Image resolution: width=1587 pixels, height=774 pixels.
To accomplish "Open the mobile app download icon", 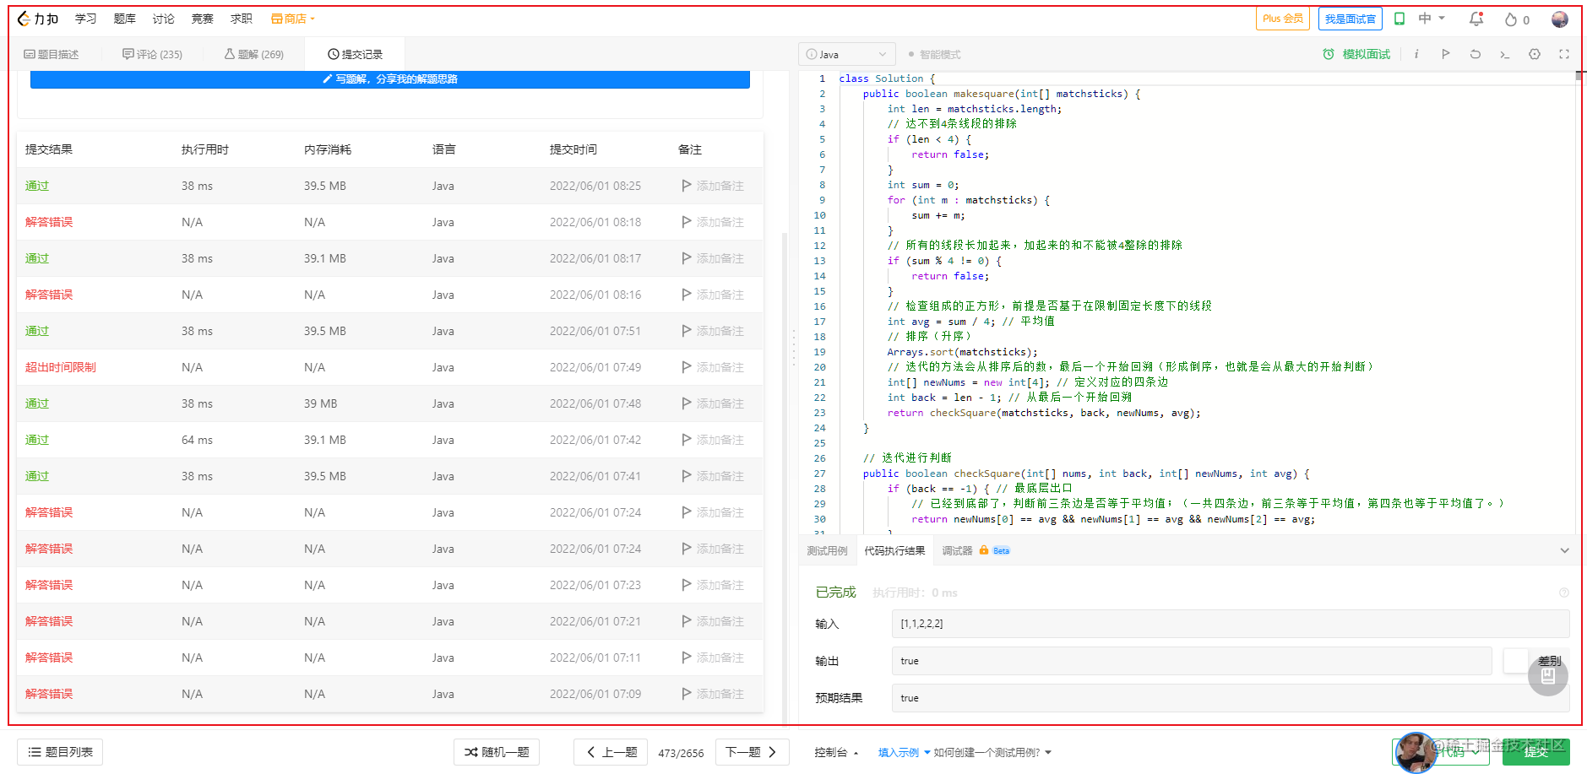I will [1399, 19].
